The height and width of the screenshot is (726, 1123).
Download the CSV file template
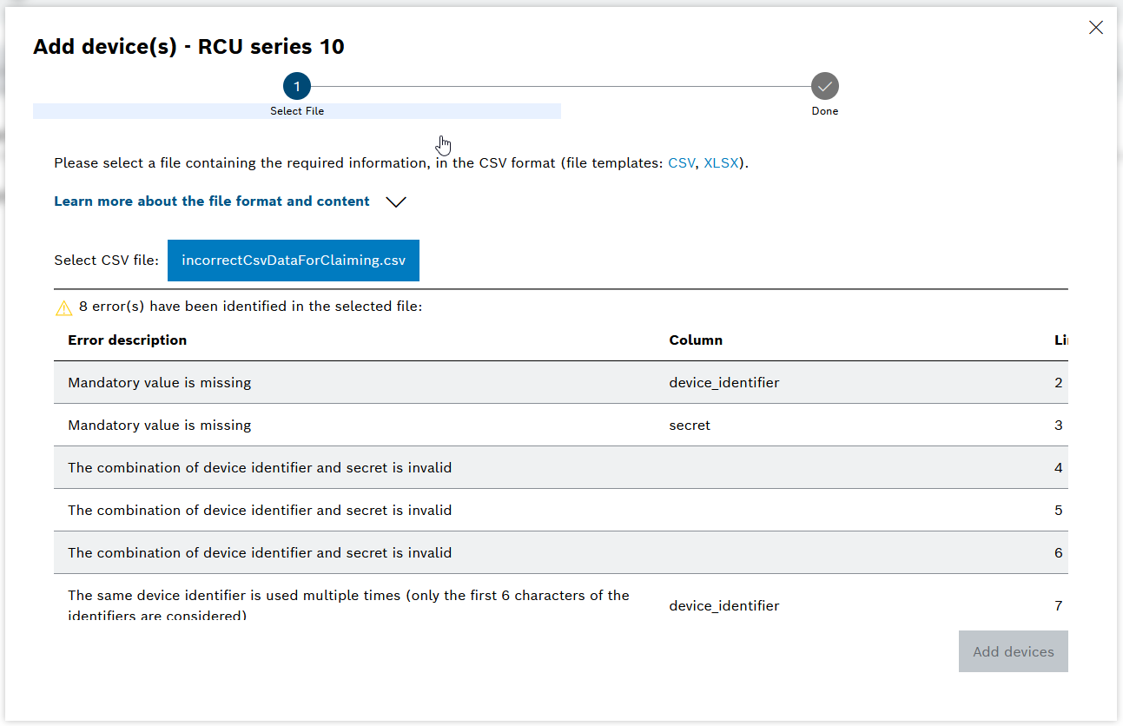click(x=681, y=163)
